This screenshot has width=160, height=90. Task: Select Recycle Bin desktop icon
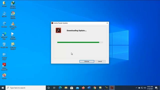coord(4,45)
